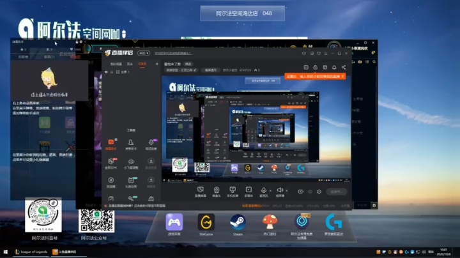Click the pencil edit icon beside stream title
Image resolution: width=460 pixels, height=258 pixels.
(x=195, y=70)
